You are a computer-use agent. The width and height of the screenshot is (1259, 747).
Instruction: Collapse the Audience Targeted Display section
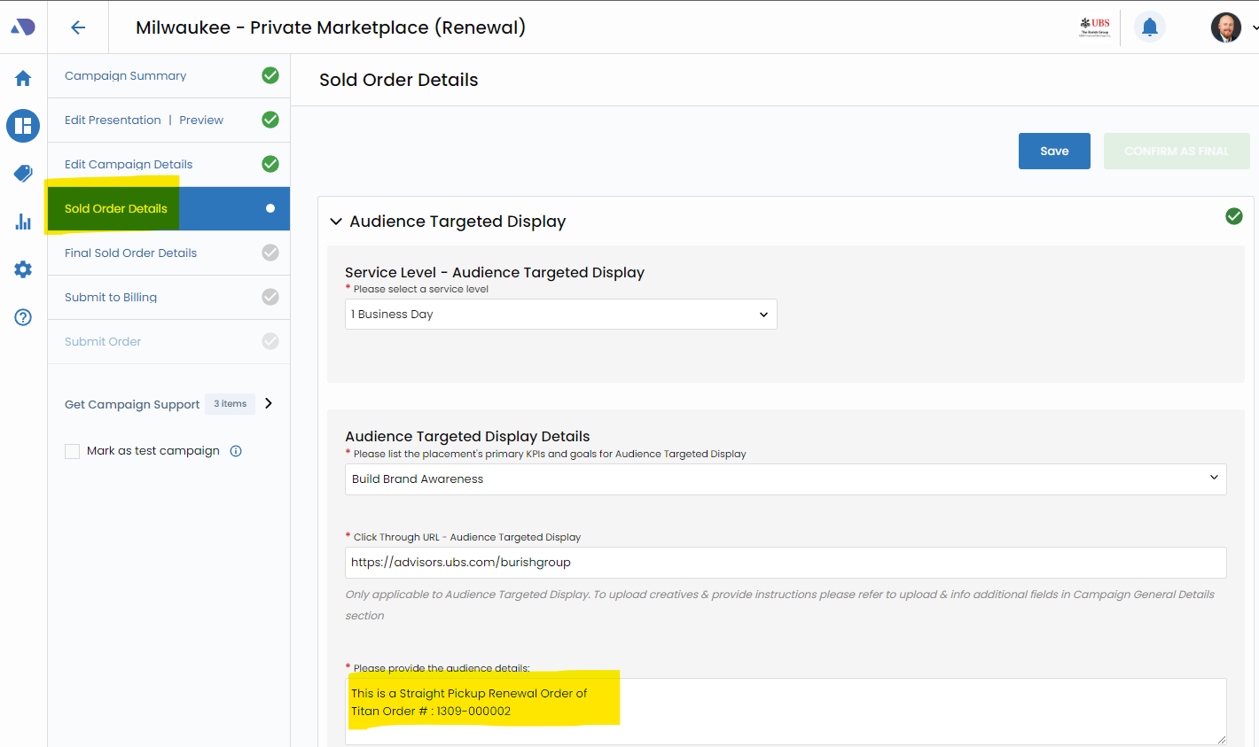[x=336, y=222]
